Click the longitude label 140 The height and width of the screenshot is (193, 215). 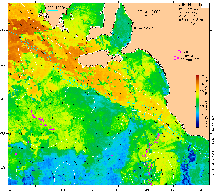pyautogui.click(x=174, y=190)
